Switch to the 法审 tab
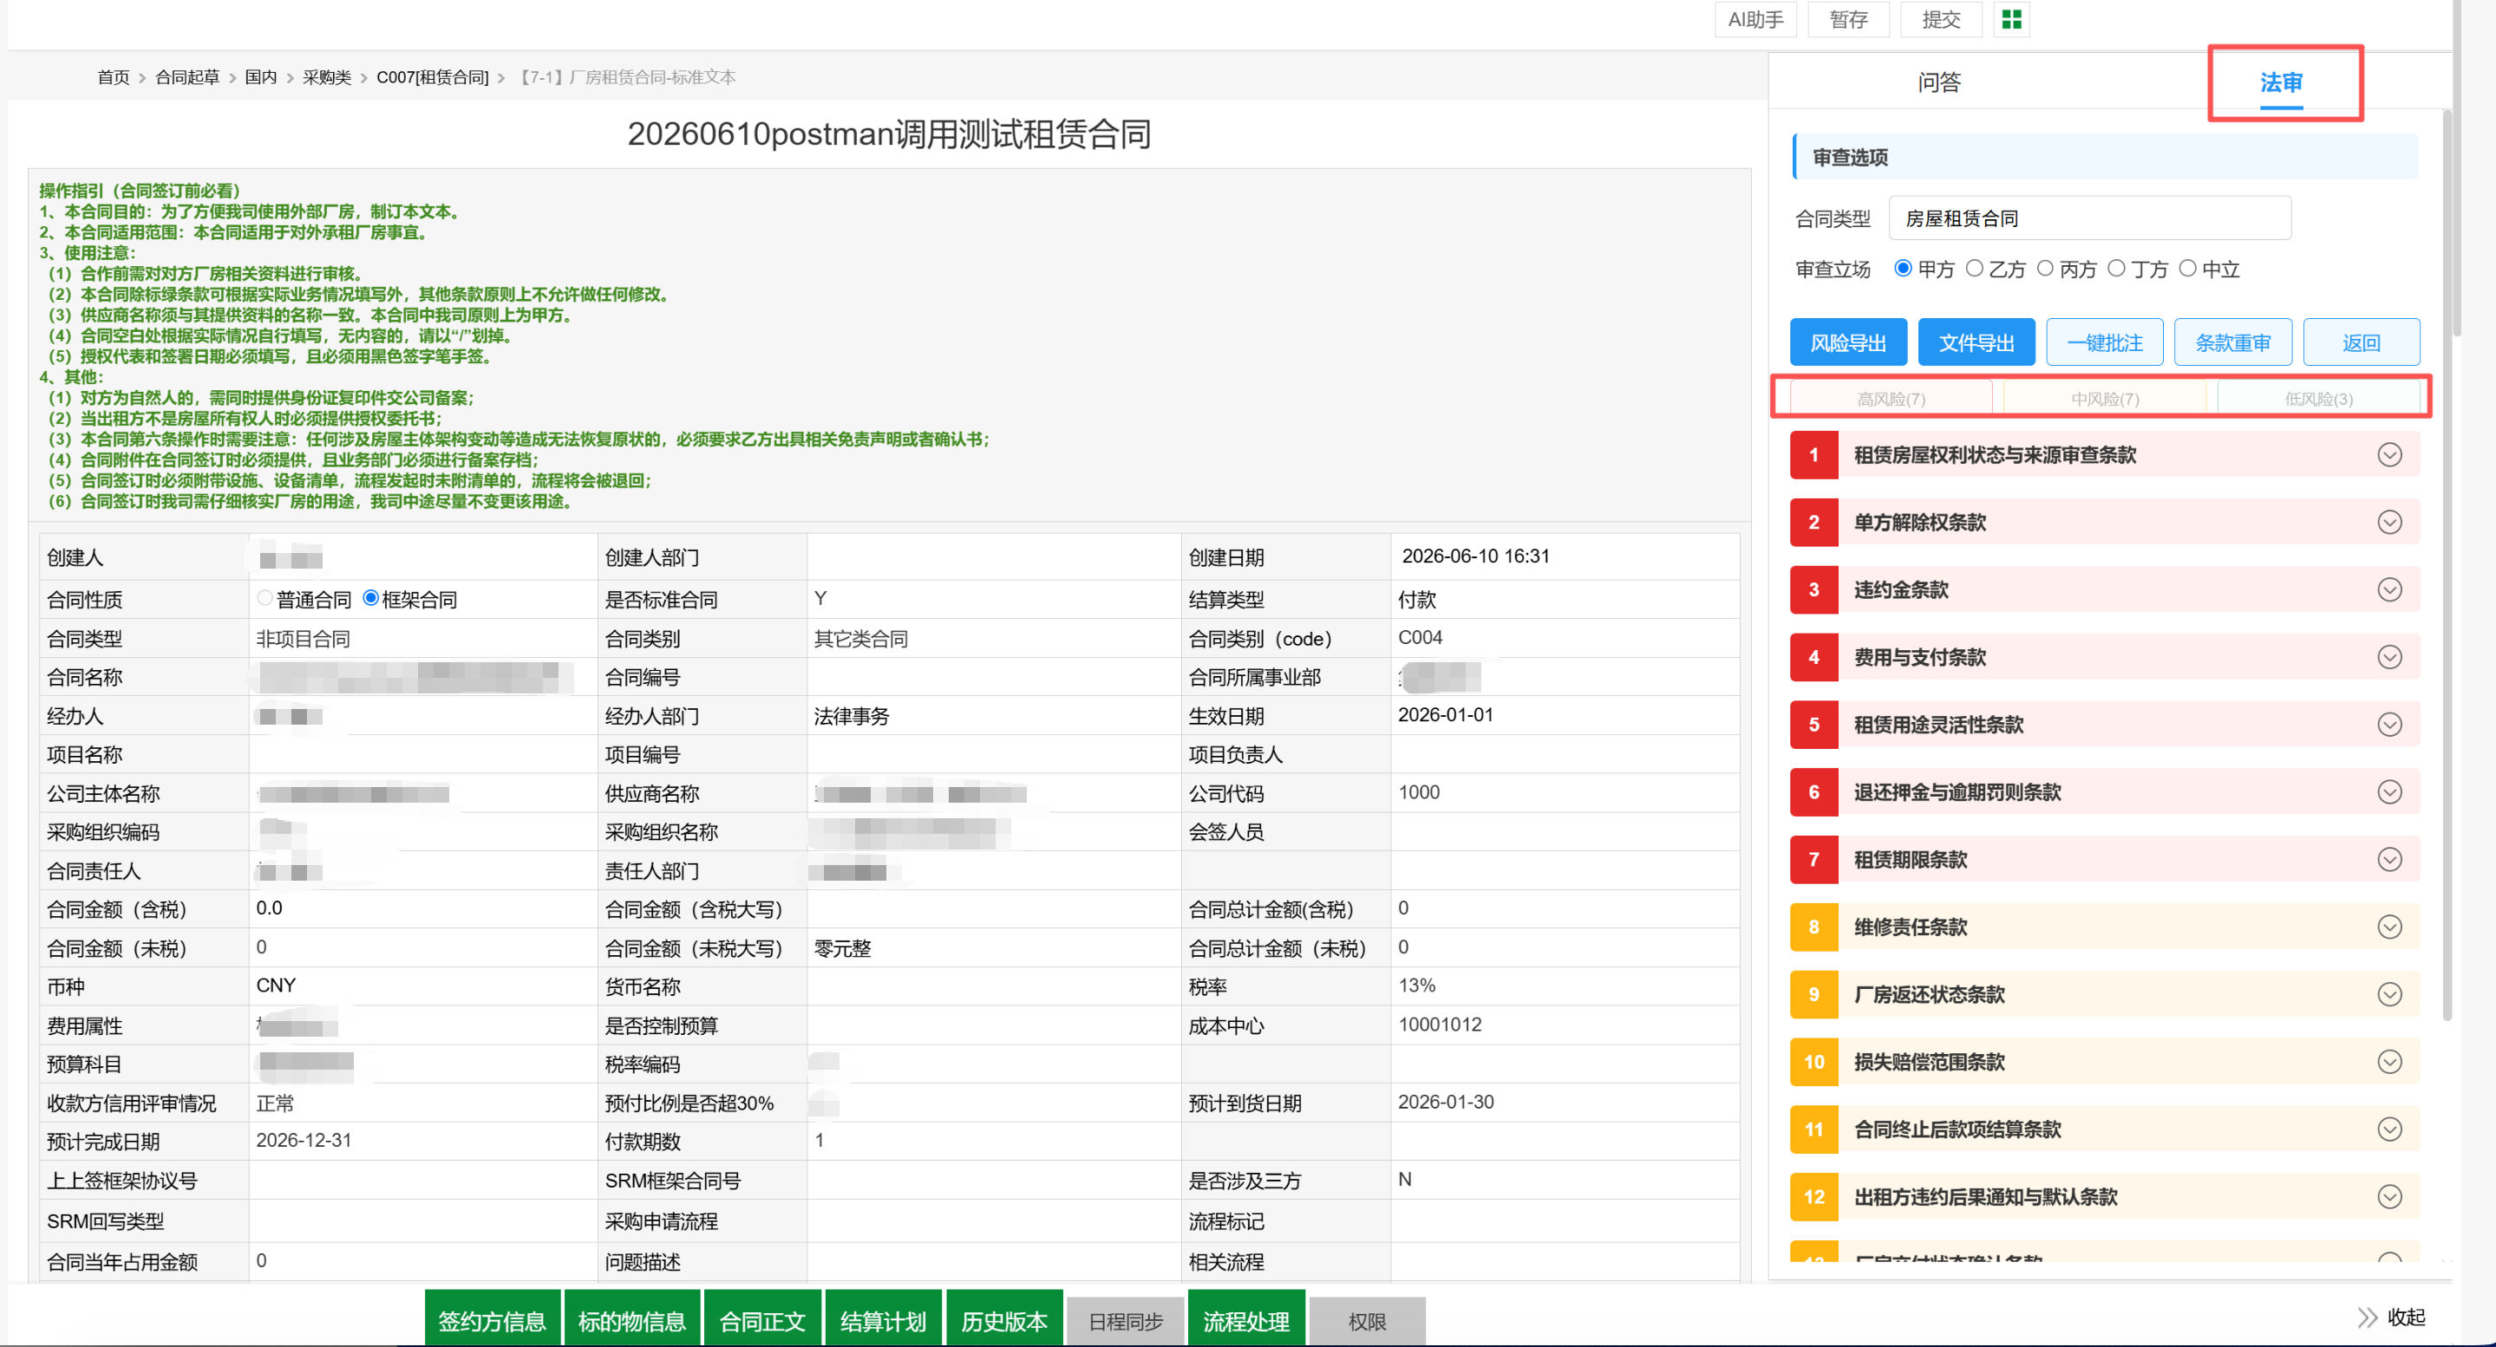 (2281, 82)
